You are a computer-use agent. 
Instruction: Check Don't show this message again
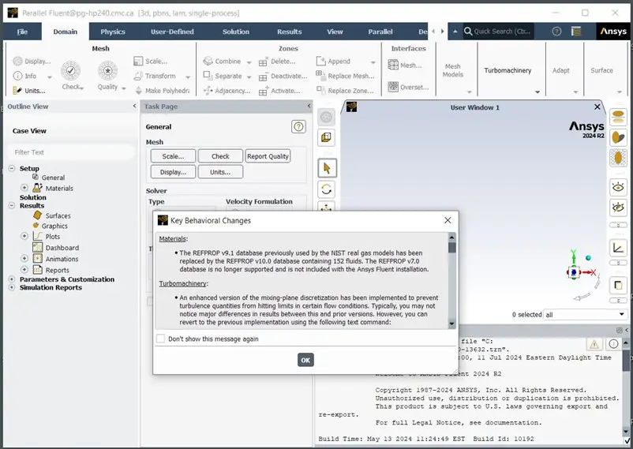point(161,339)
